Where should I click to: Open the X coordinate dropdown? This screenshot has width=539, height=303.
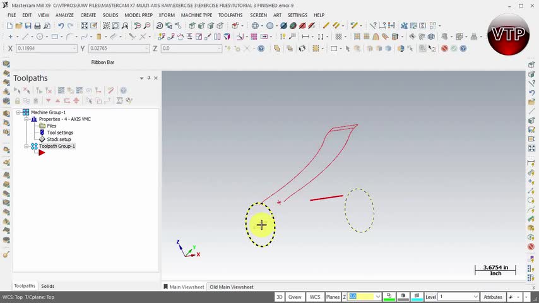(74, 49)
